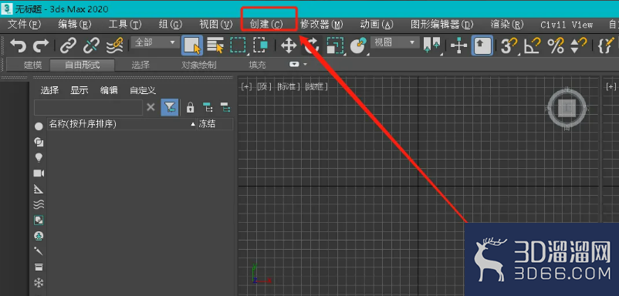Sort by 名称(按升序排序) column header
This screenshot has height=296, width=619.
tap(123, 124)
